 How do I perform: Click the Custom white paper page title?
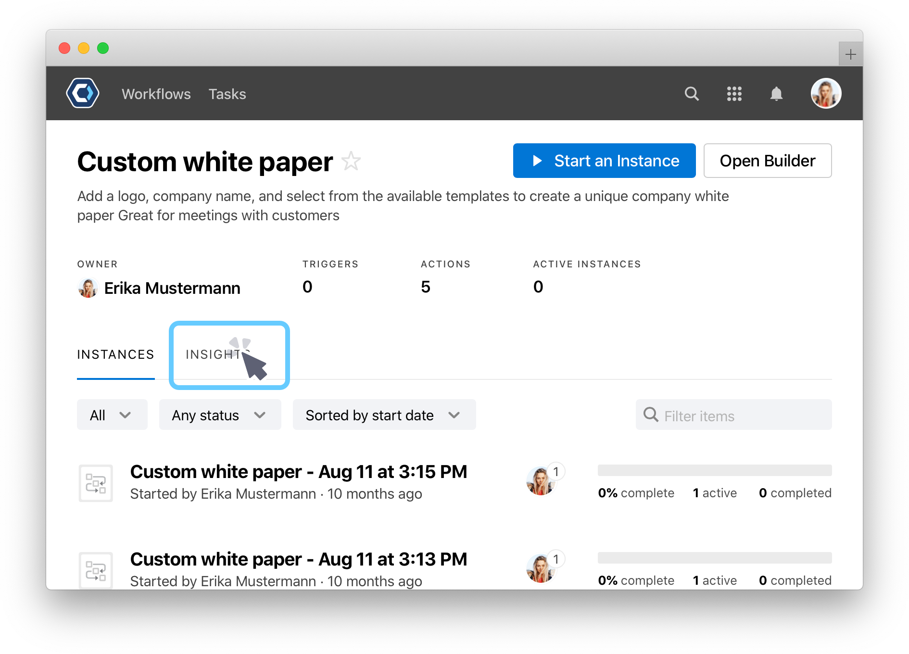(x=205, y=162)
